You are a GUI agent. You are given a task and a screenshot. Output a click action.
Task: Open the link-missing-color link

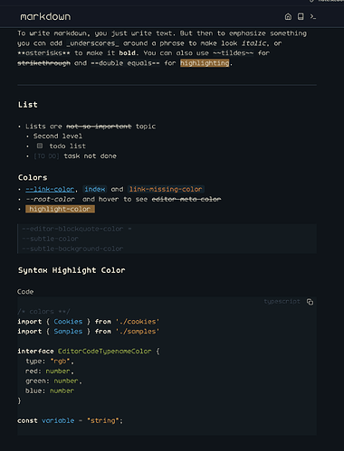(x=166, y=189)
